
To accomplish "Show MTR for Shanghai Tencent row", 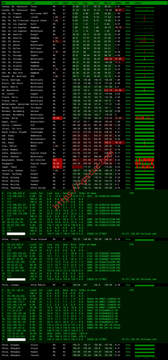I will (128, 355).
